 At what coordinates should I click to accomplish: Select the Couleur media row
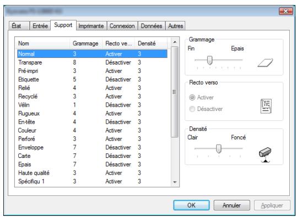point(92,130)
